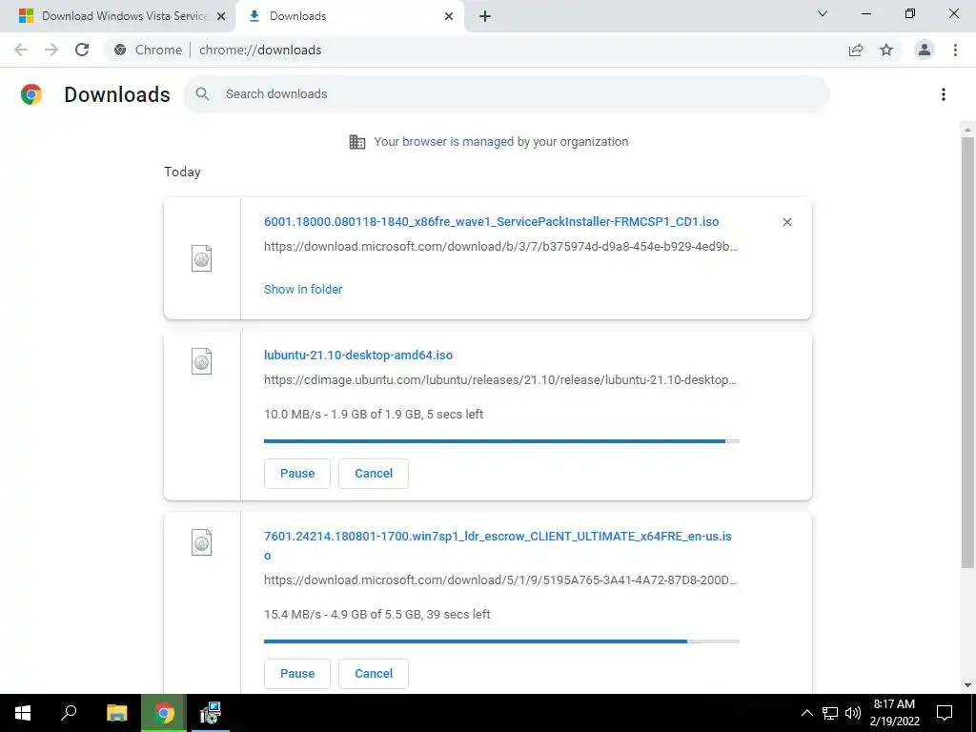976x732 pixels.
Task: Click the win7sp1 download.microsoft.com source URL
Action: click(500, 580)
